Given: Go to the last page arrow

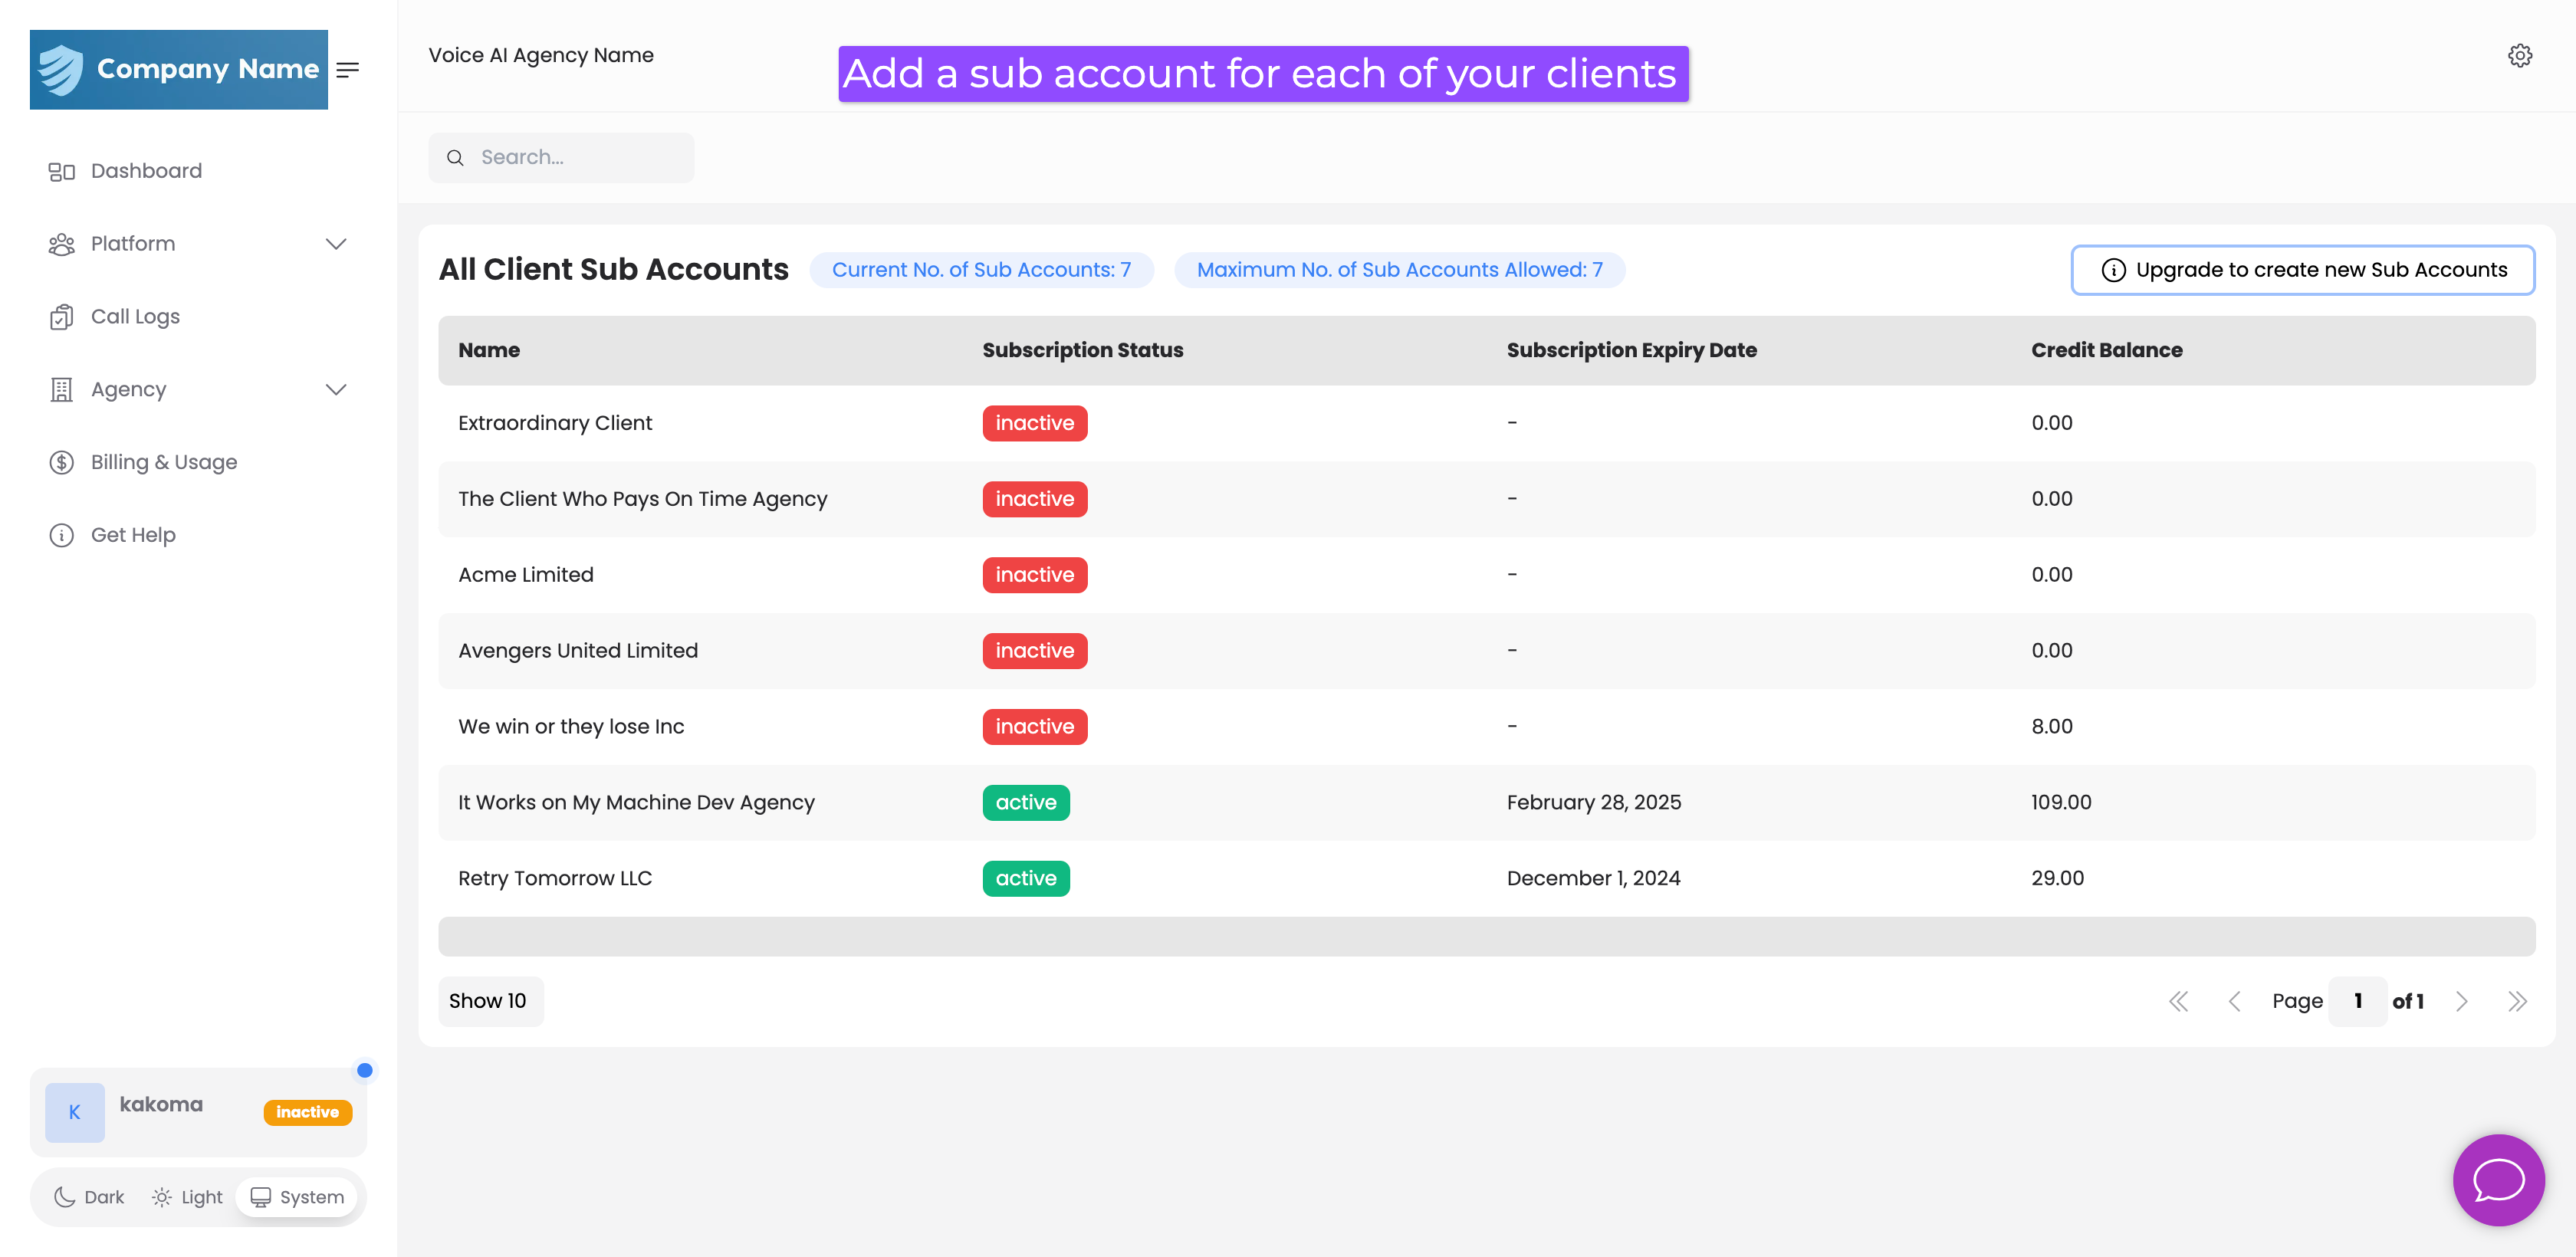Looking at the screenshot, I should (x=2517, y=1001).
